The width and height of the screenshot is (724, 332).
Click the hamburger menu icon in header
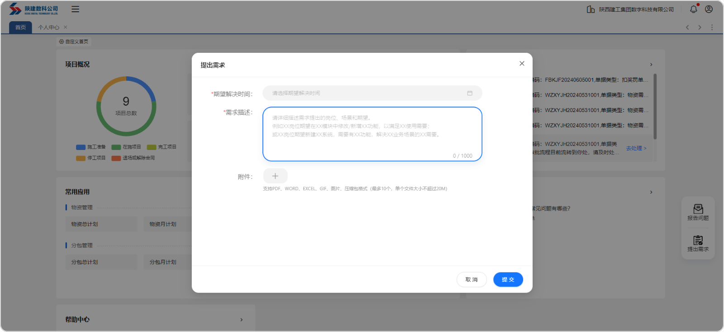point(75,9)
